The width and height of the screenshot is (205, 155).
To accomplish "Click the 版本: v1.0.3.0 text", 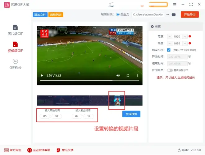I will pyautogui.click(x=191, y=150).
